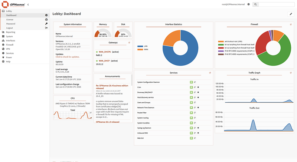Restart the System tunables service
The height and width of the screenshot is (162, 297).
(x=195, y=123)
